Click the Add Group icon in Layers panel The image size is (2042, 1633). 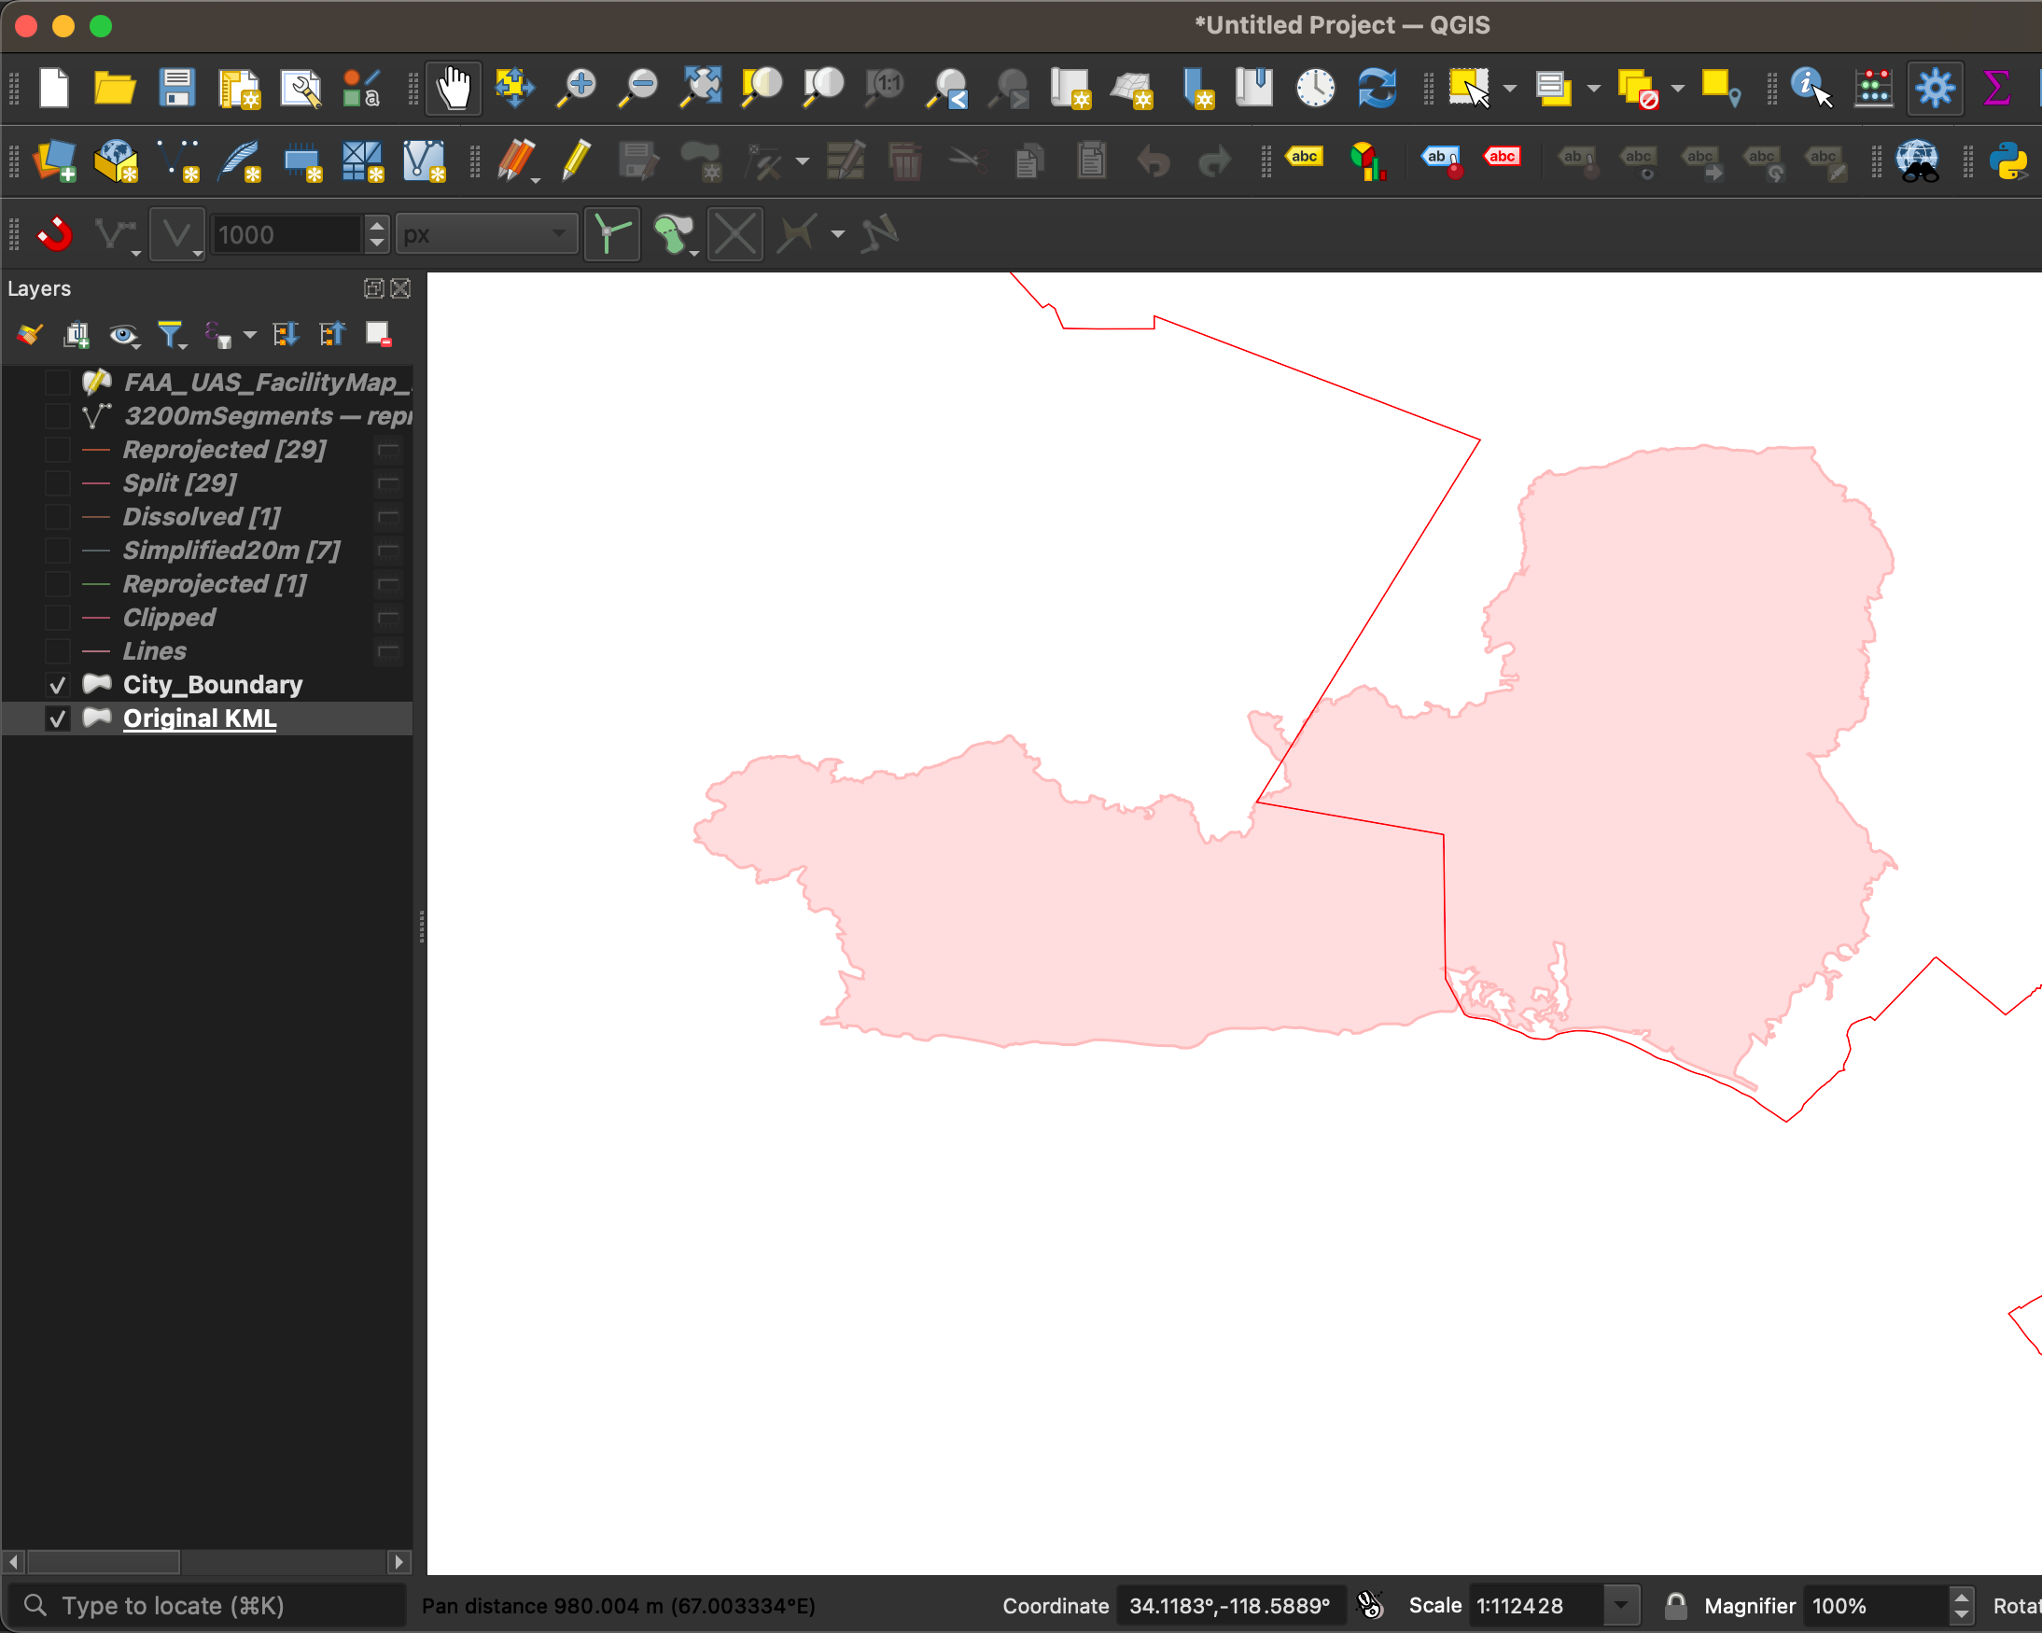(76, 335)
